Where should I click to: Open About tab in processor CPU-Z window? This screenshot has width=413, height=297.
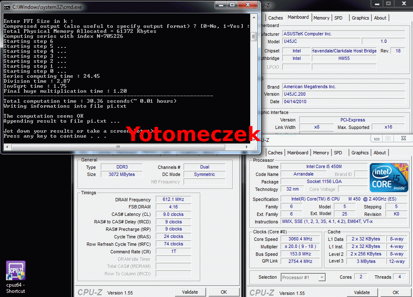[380, 153]
